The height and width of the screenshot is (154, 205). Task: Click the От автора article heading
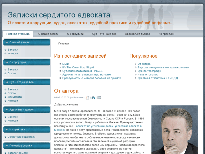[66, 91]
